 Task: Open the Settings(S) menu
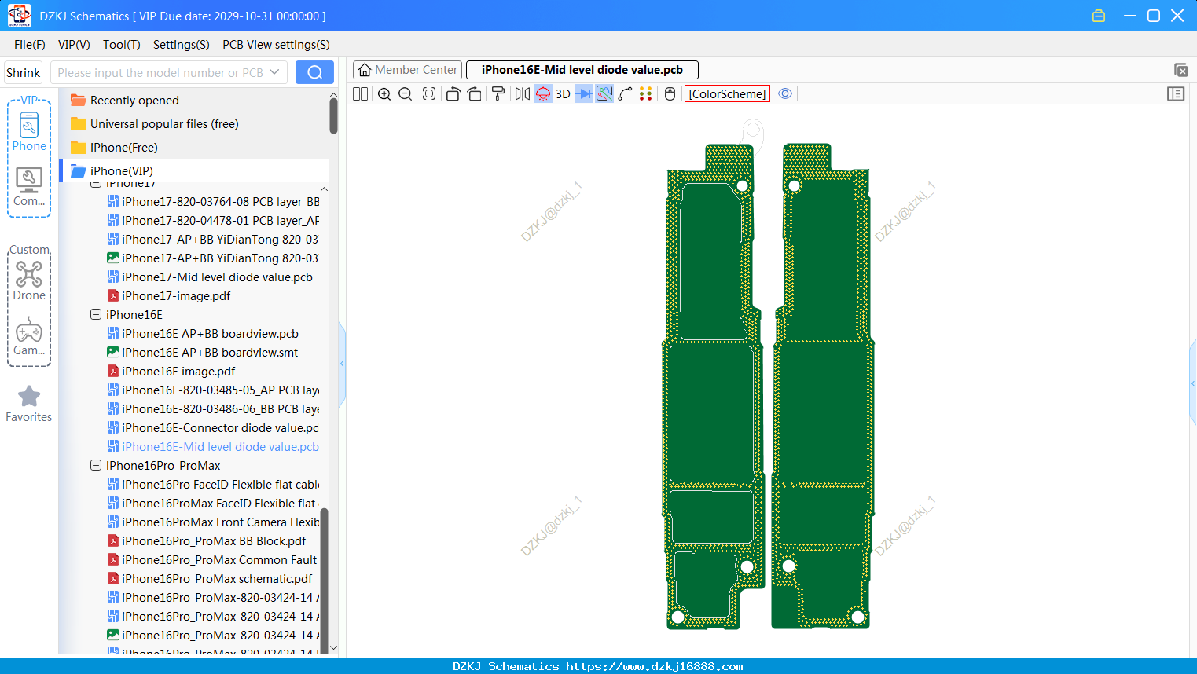pyautogui.click(x=182, y=45)
